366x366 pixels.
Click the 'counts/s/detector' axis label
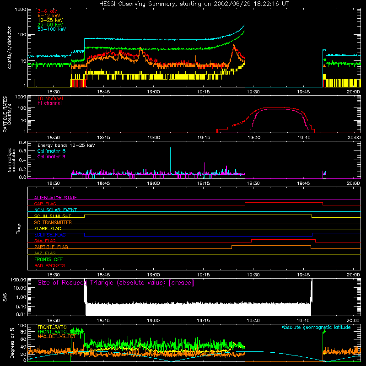[9, 48]
